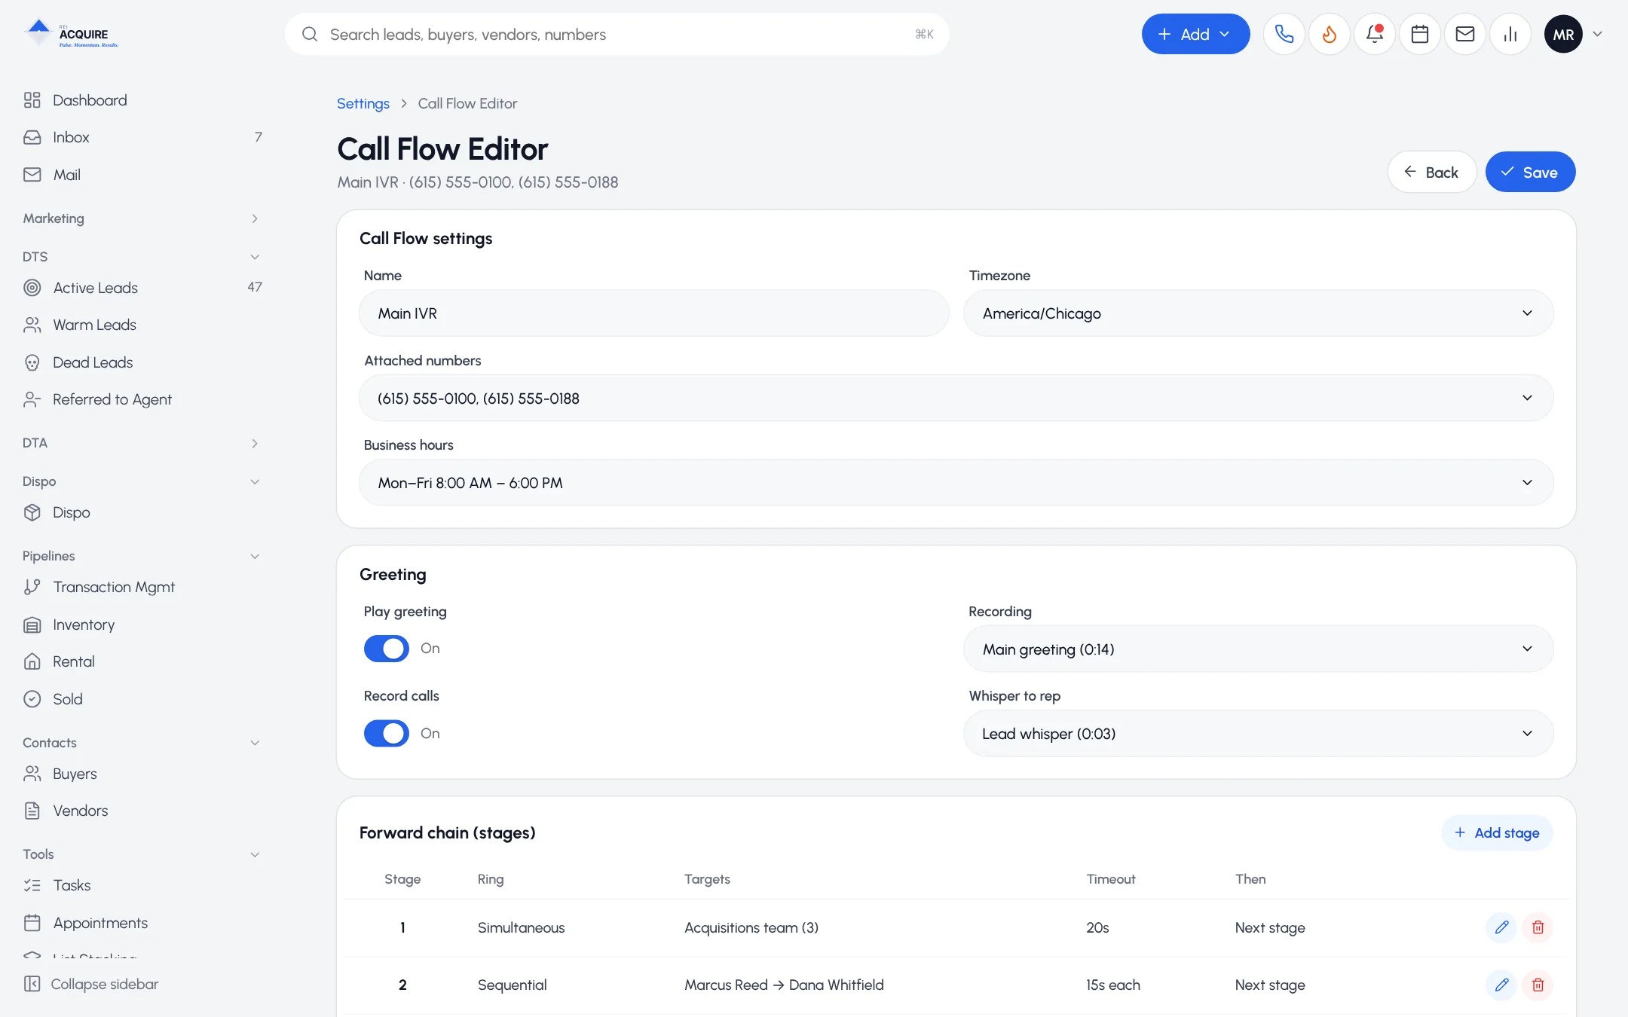
Task: Open notifications bell icon
Action: [x=1375, y=34]
